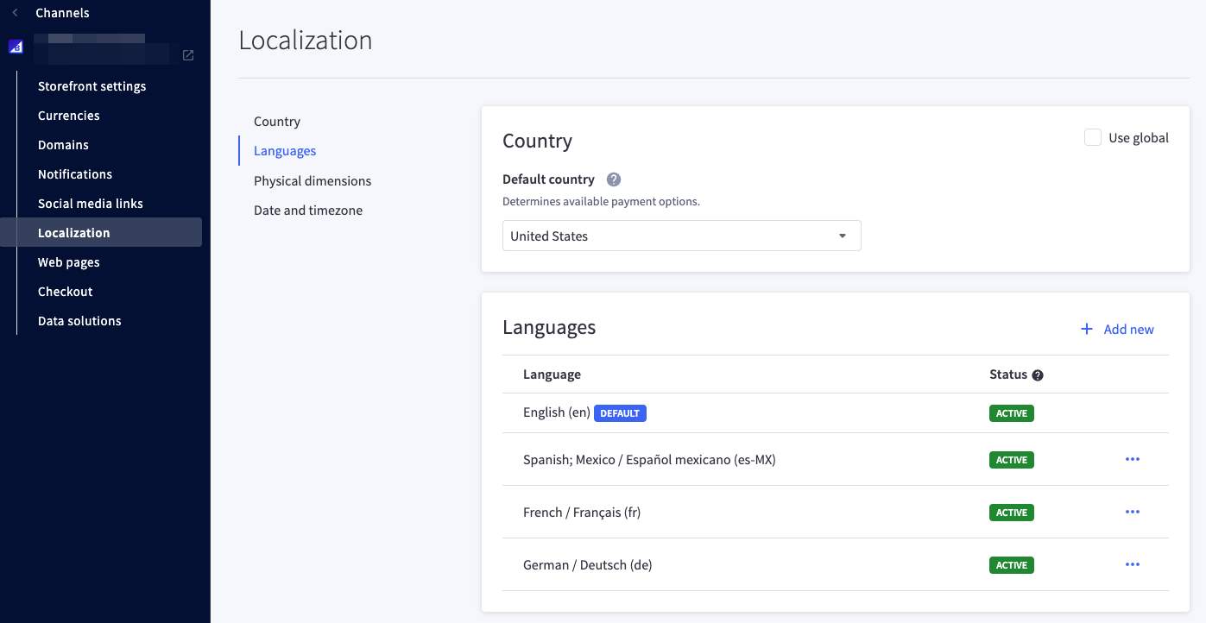Open Currencies in the sidebar
Screen dimensions: 1206x623
point(68,116)
